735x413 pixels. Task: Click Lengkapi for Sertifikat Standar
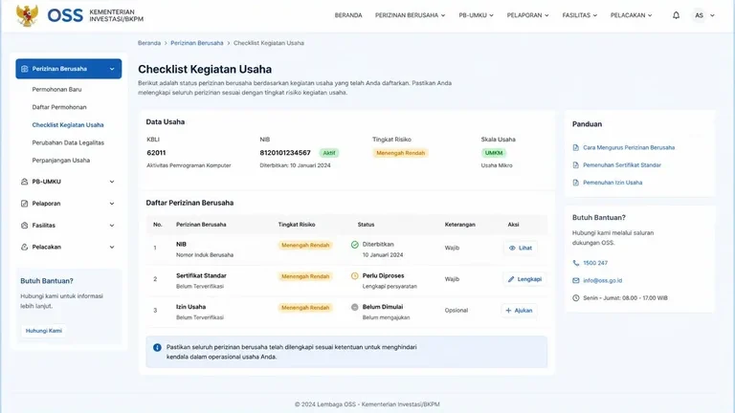[524, 279]
